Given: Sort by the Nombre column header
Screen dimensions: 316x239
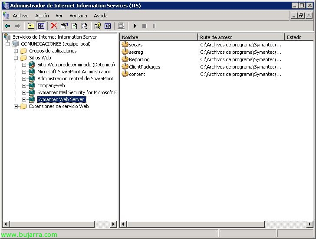Looking at the screenshot, I should 158,37.
